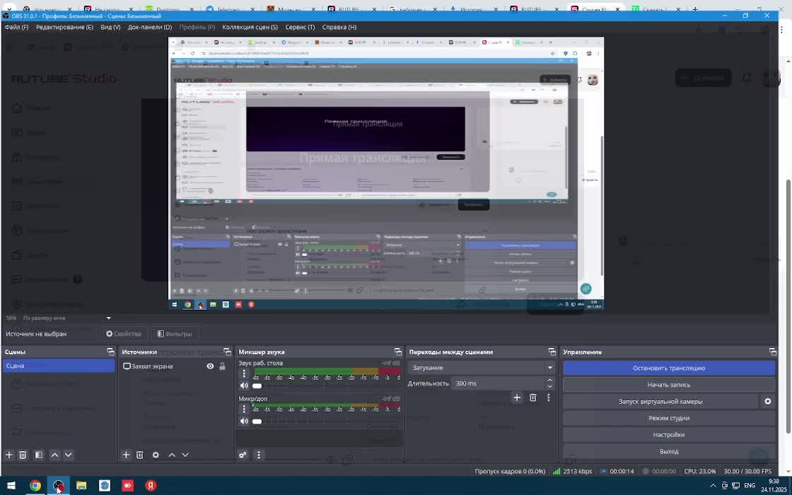Delete selected scene using trash icon in Сцены
Image resolution: width=792 pixels, height=495 pixels.
[23, 455]
